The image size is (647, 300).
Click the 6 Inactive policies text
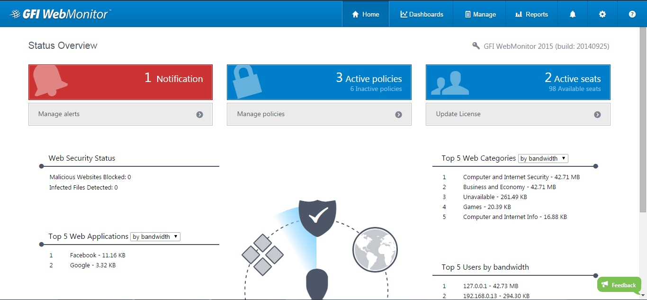(376, 89)
